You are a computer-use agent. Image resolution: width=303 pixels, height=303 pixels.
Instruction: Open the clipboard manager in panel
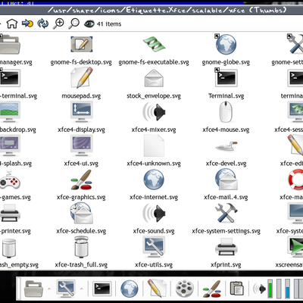[237, 289]
